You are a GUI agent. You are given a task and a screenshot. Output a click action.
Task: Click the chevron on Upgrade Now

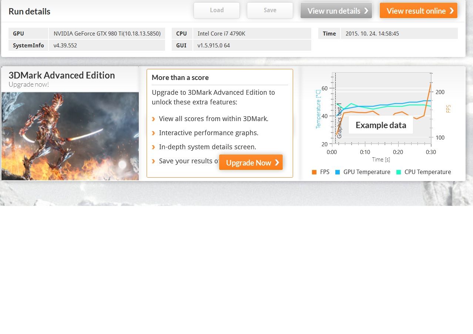pos(277,163)
